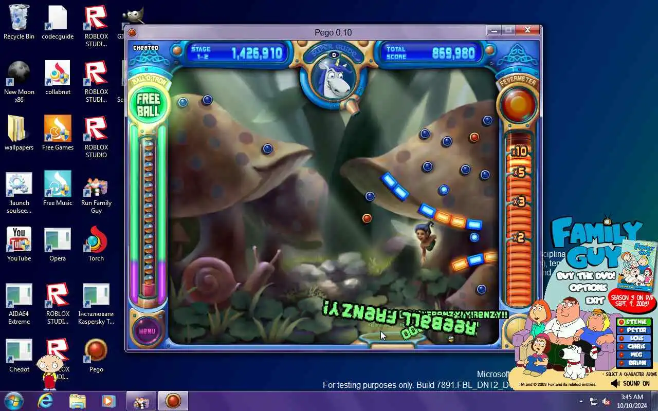The height and width of the screenshot is (411, 658).
Task: Launch the fully labeled ROBLOX STUDIO icon
Action: tap(96, 137)
